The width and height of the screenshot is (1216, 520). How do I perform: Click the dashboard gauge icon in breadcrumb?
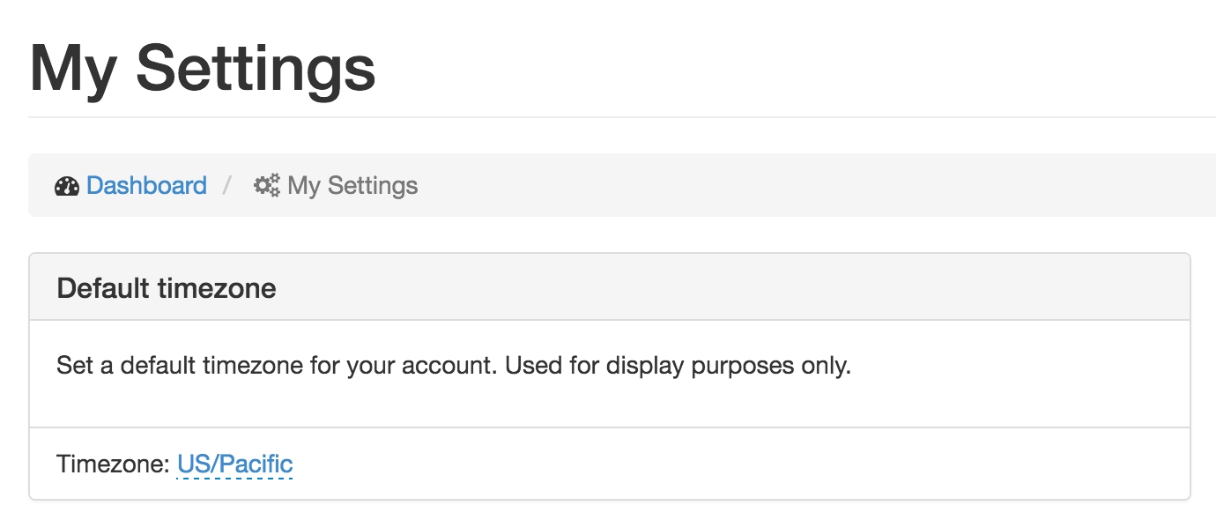pos(67,185)
